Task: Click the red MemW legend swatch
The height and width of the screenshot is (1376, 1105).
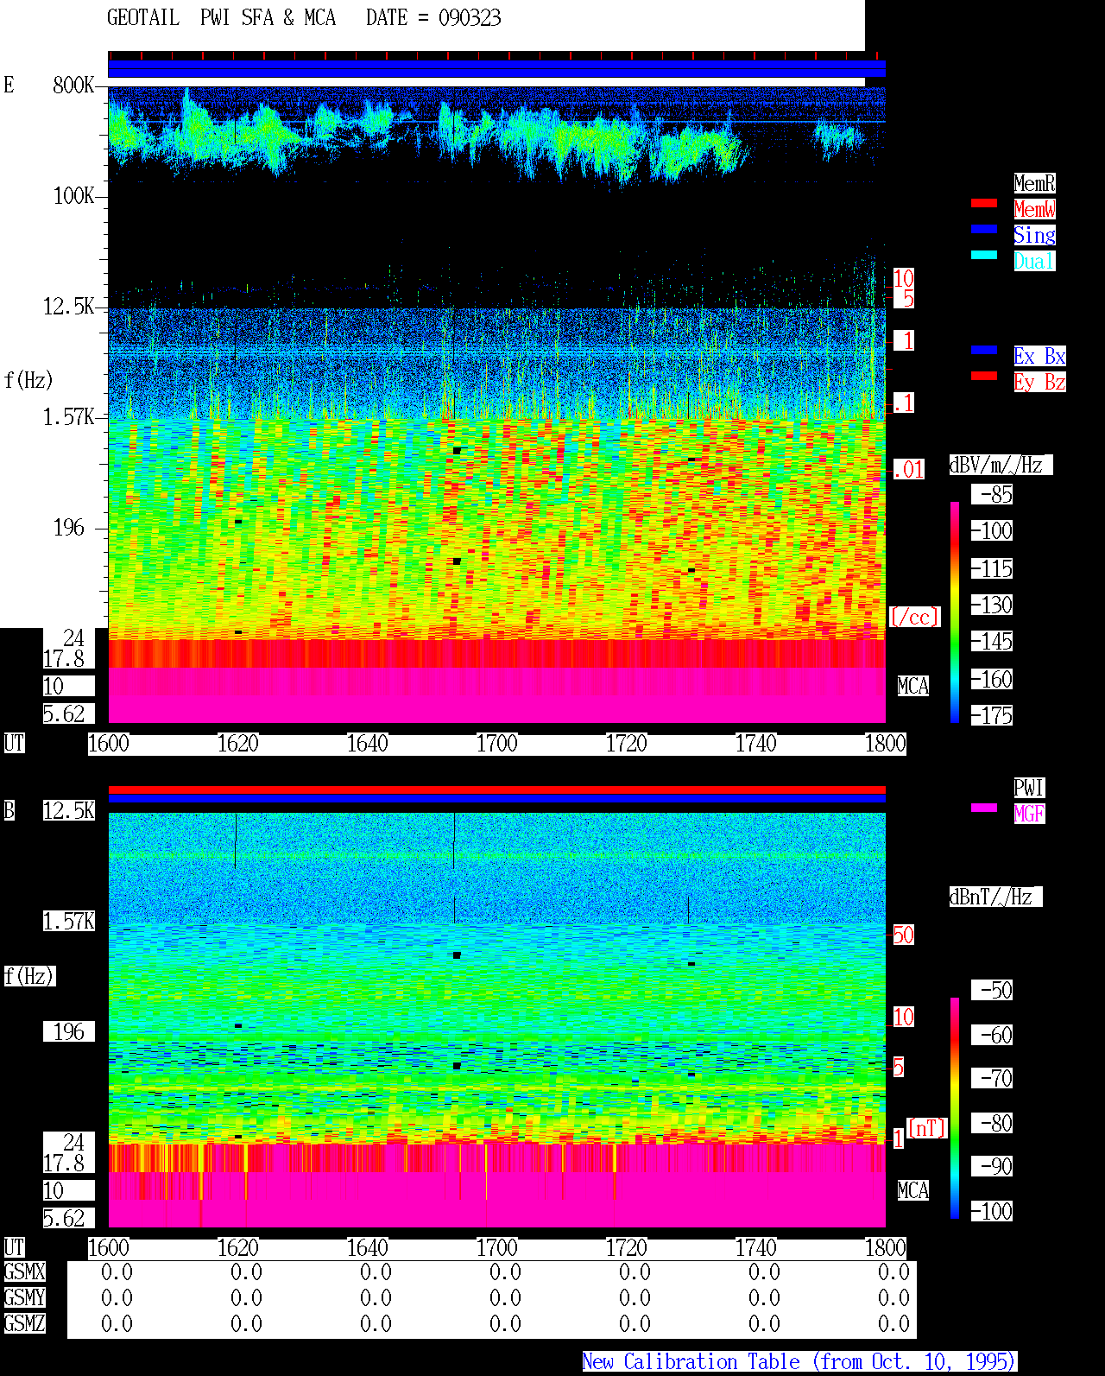Action: 984,203
